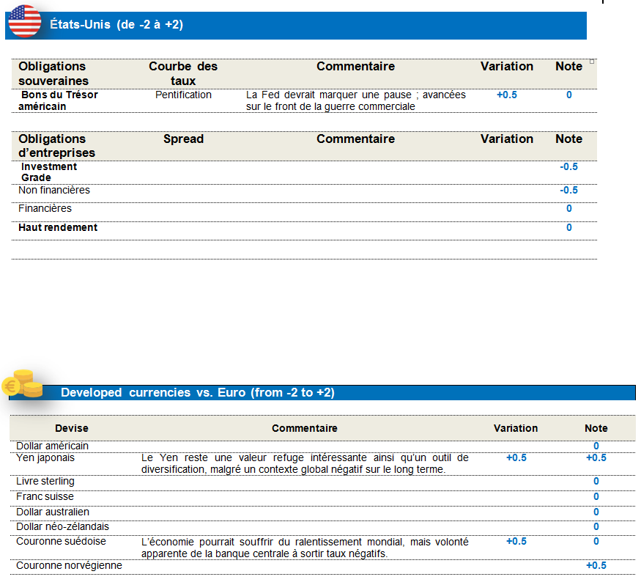
Task: Click the Courbe des taux header cell
Action: (x=183, y=73)
